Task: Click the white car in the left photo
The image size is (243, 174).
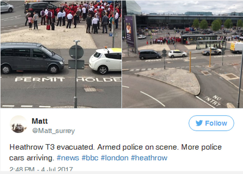Action: (x=105, y=61)
